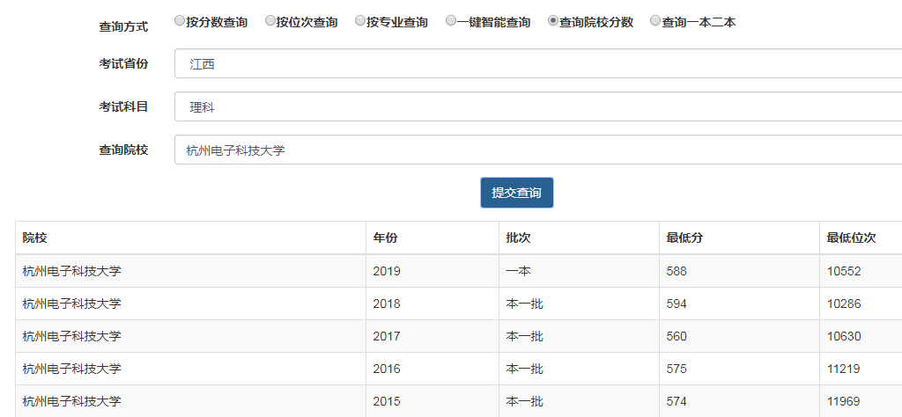Click the rank value 10286
Viewport: 902px width, 417px height.
(844, 304)
